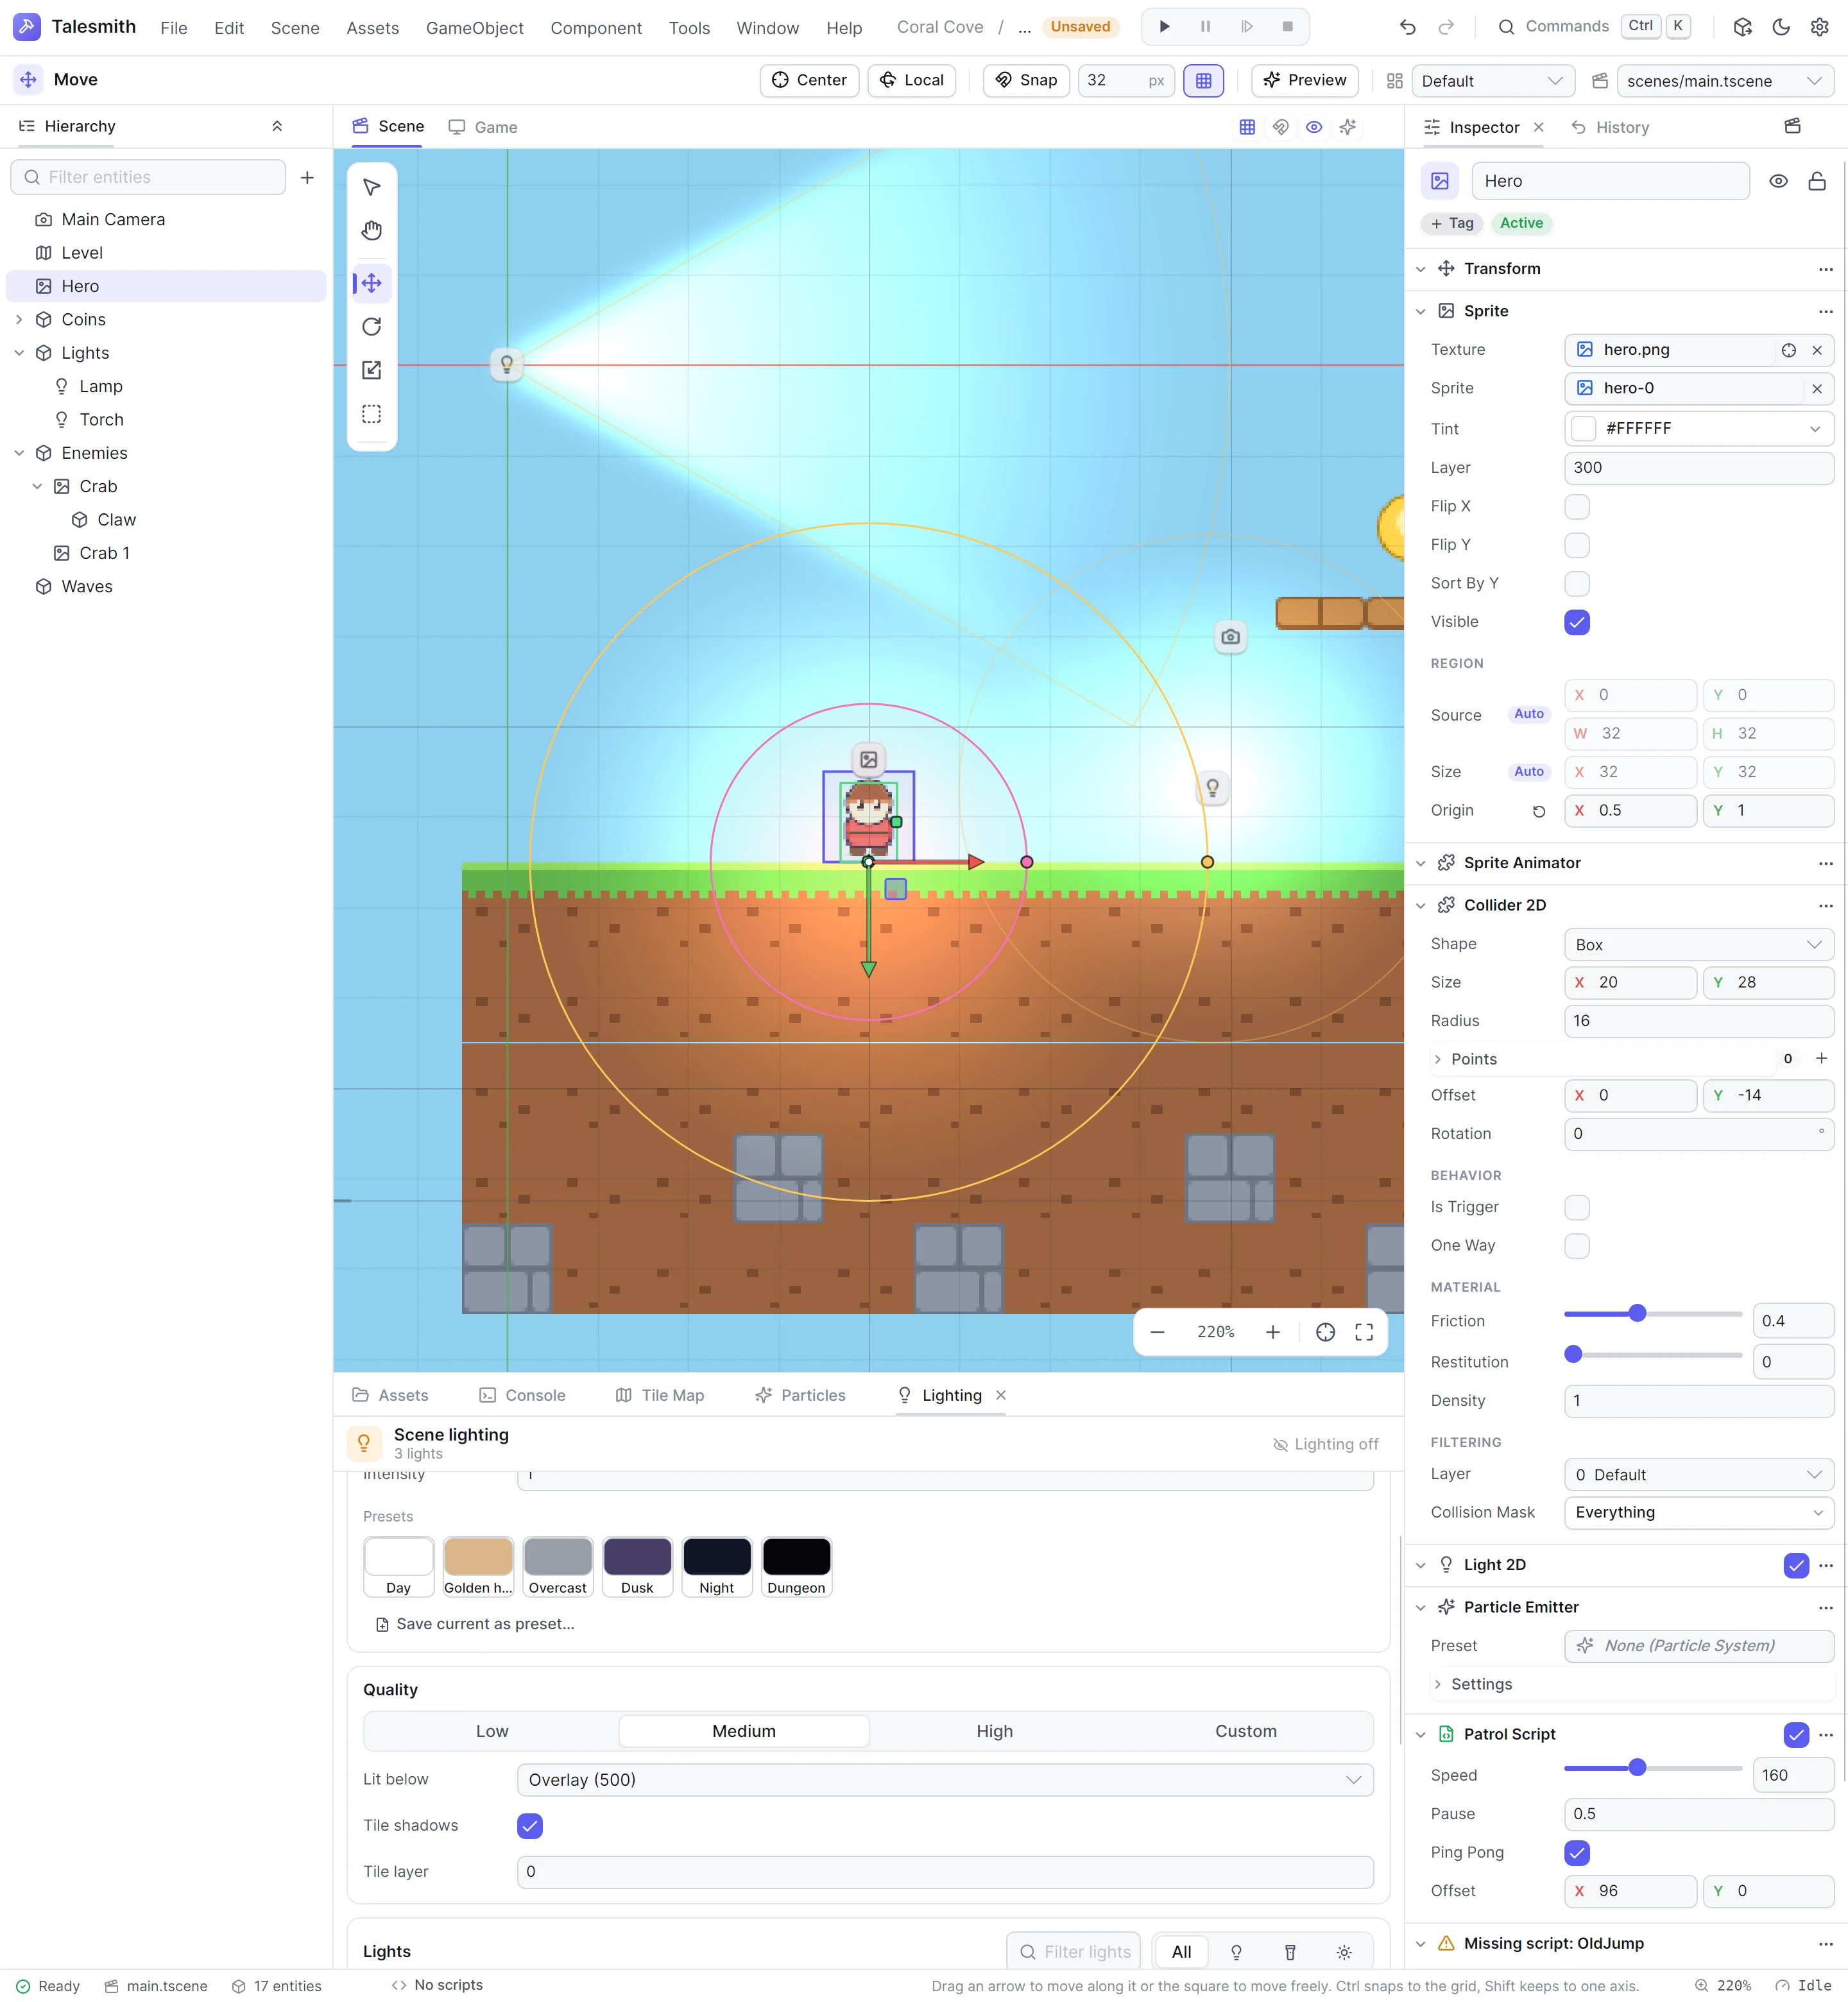Switch to the Tile Map tab
This screenshot has height=2002, width=1848.
pos(660,1395)
